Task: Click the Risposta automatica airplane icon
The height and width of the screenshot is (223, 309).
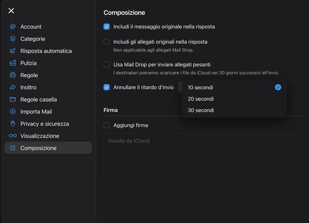Action: (13, 51)
